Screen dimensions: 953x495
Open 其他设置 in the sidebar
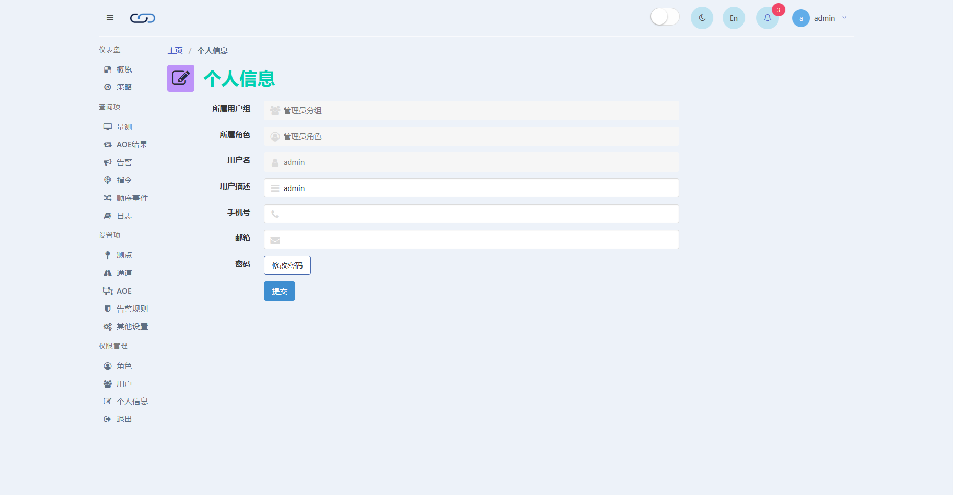click(132, 326)
